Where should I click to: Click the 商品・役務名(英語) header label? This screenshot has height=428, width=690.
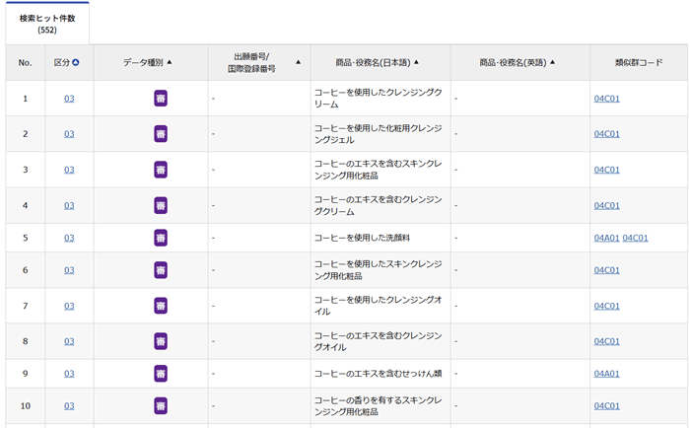pyautogui.click(x=514, y=62)
